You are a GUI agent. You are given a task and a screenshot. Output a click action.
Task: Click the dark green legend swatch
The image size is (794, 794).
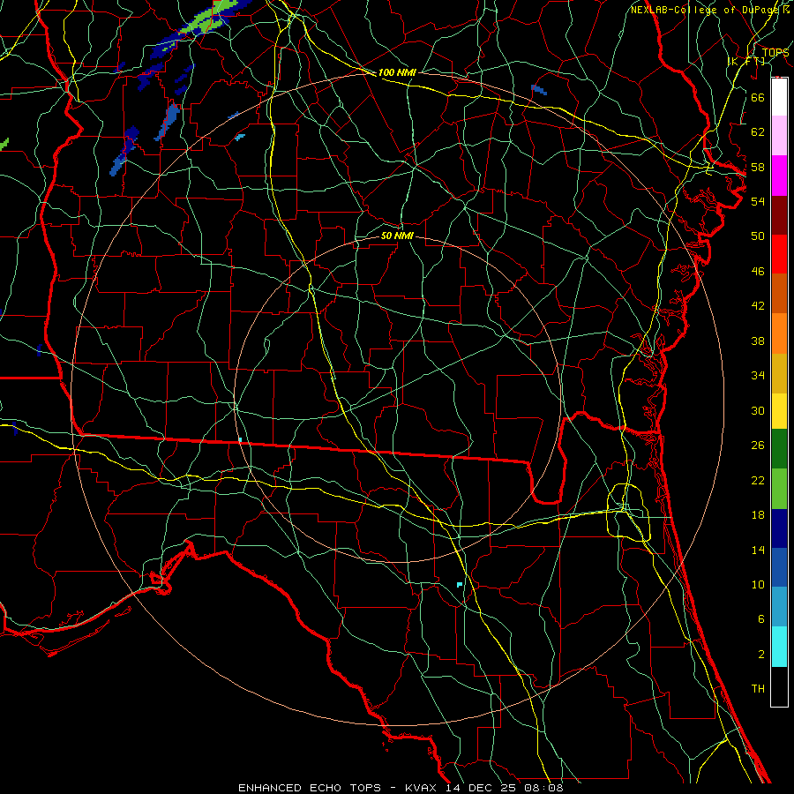(779, 449)
